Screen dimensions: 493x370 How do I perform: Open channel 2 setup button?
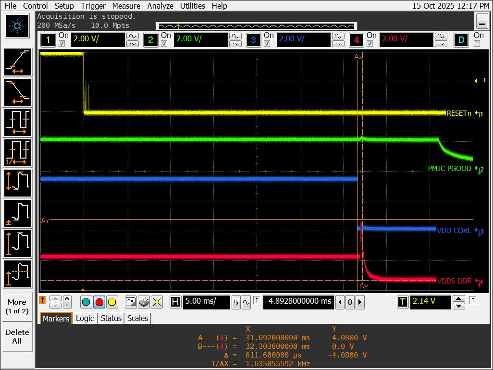[x=150, y=40]
